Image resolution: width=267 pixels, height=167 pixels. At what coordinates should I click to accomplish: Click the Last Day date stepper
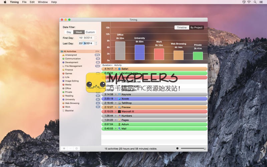[96, 43]
